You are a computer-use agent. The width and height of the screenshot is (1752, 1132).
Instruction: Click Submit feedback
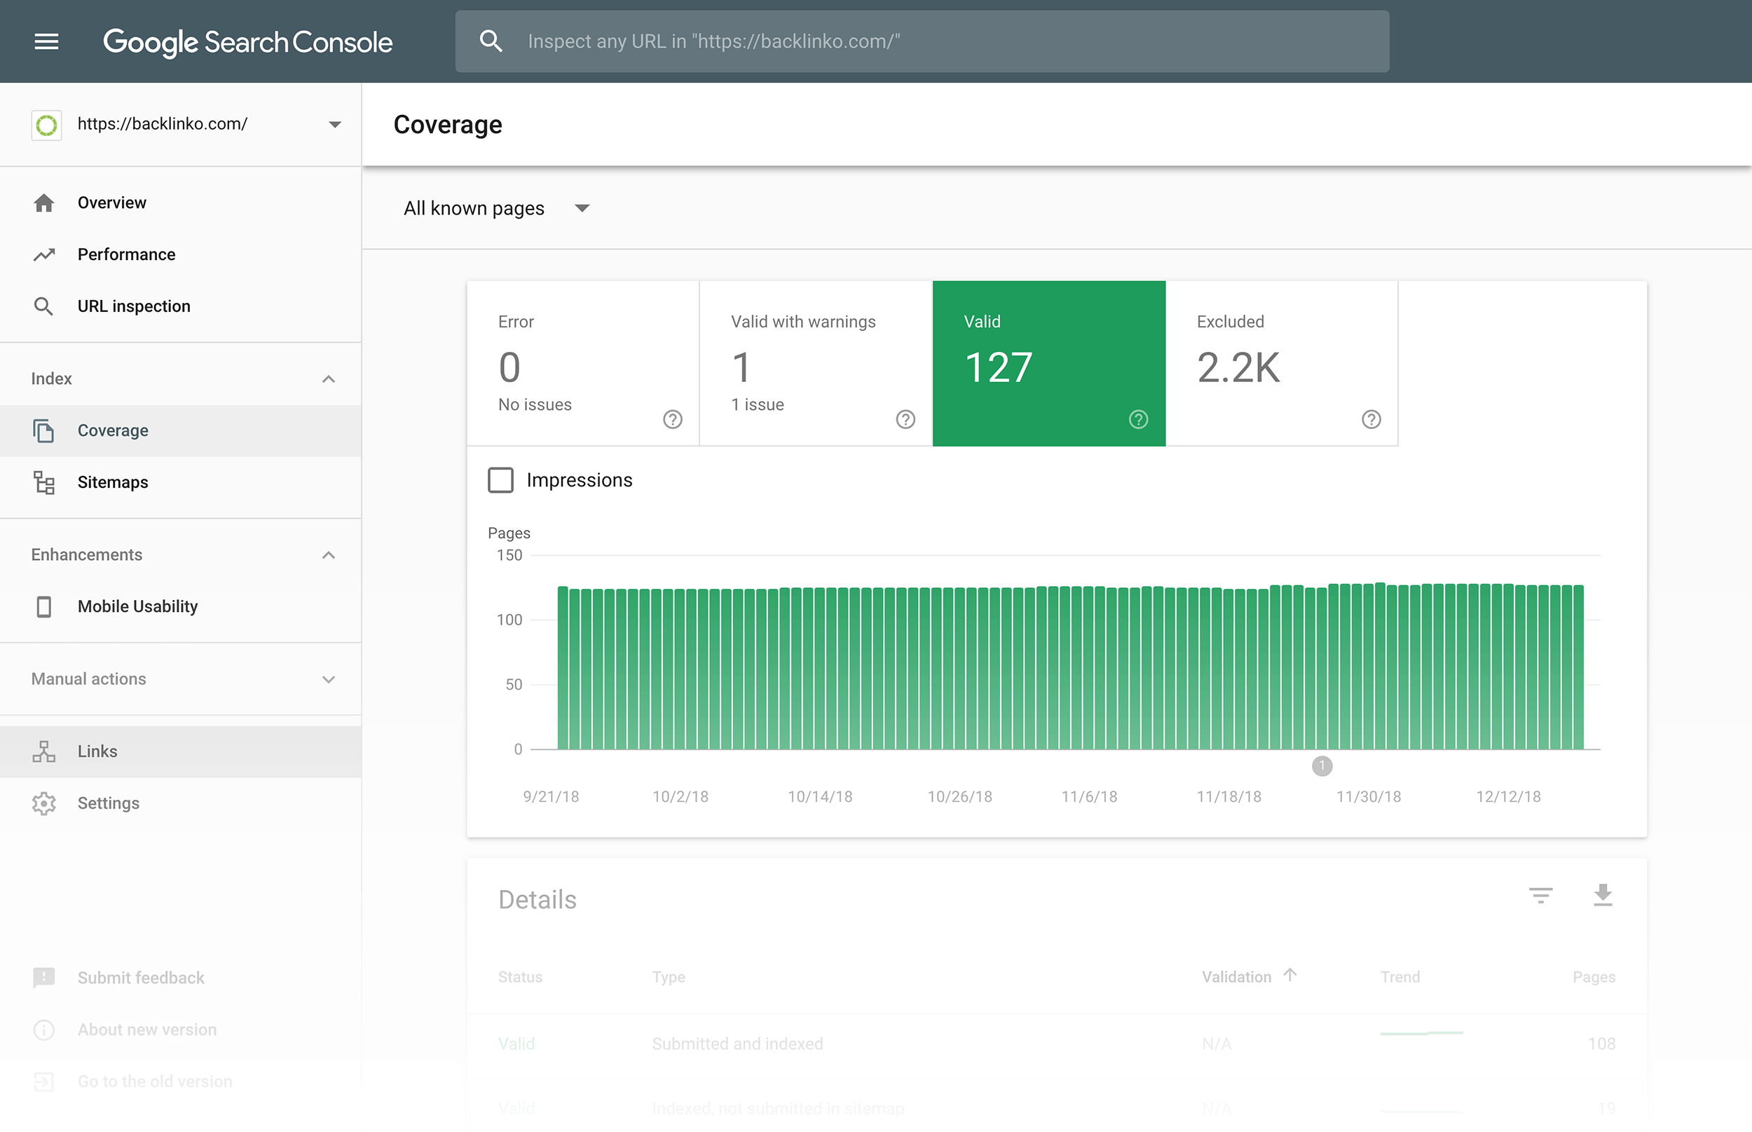141,978
